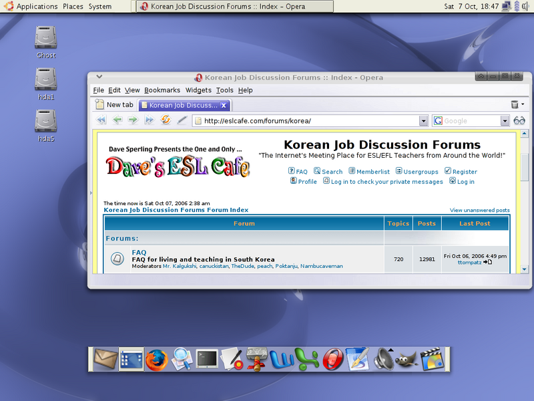Viewport: 534px width, 401px height.
Task: Click the Opera taskbar button in the top panel
Action: pos(235,6)
